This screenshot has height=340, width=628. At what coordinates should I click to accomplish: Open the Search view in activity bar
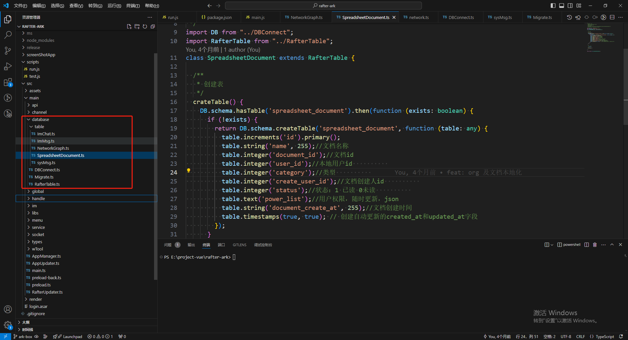point(8,35)
